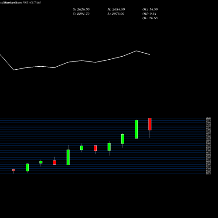This screenshot has height=218, width=218.
Task: Select the final red candlestick at chart top
Action: [x=150, y=124]
